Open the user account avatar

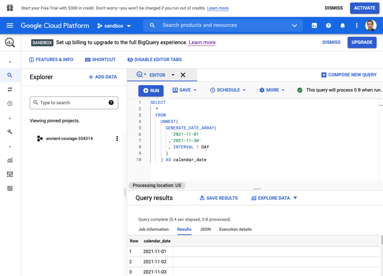[x=371, y=25]
